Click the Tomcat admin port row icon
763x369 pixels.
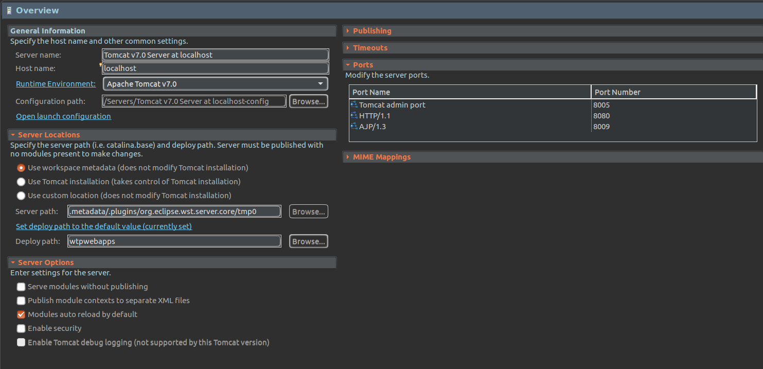pos(354,105)
